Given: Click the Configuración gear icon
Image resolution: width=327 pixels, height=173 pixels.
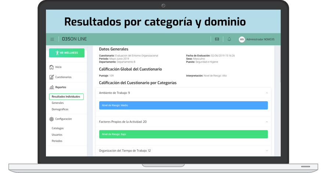Looking at the screenshot, I should (x=51, y=119).
